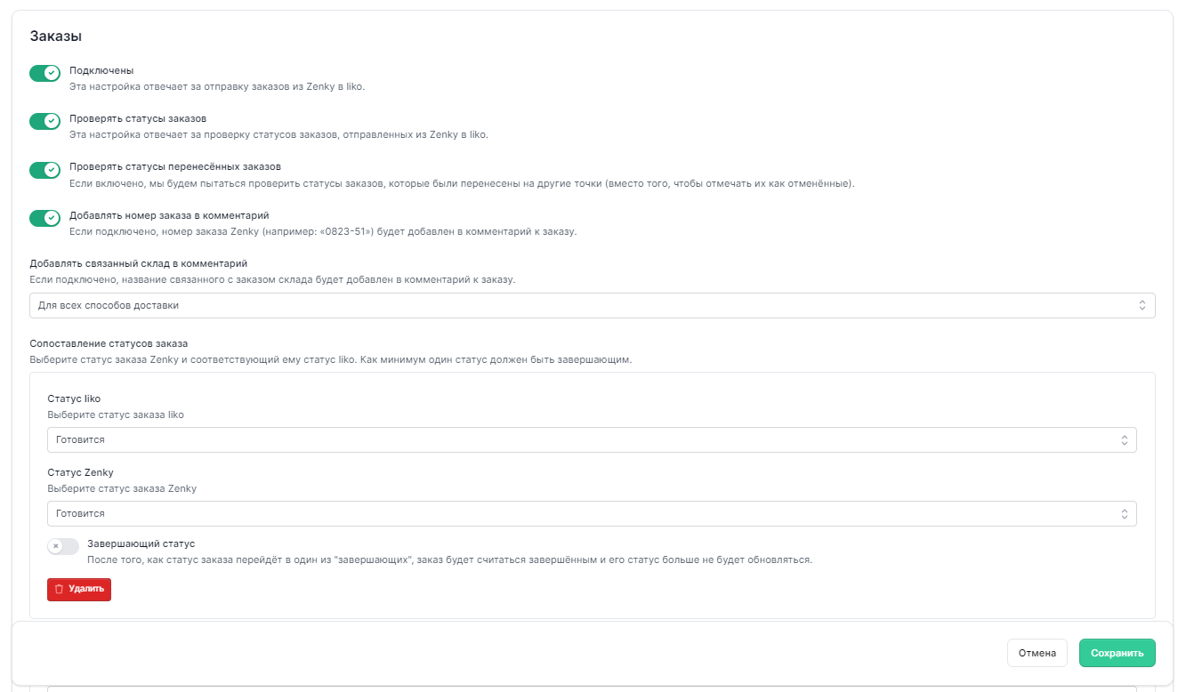Click the "Добавлять связанный склад в комментарий" label
The image size is (1178, 692).
click(138, 263)
